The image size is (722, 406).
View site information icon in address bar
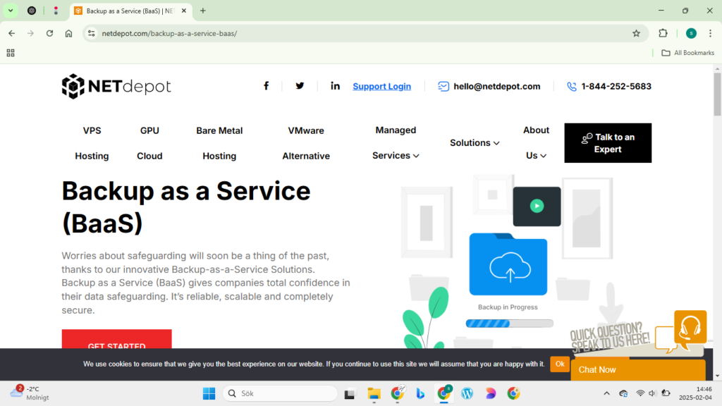(92, 33)
